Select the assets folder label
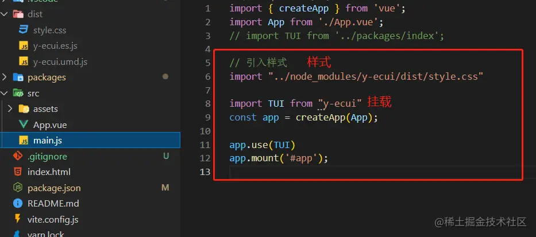This screenshot has height=237, width=536. tap(45, 109)
